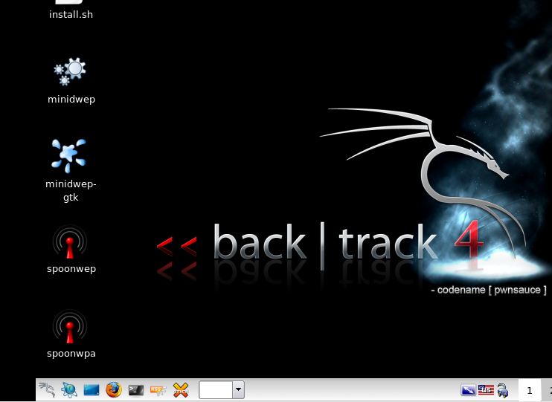Launch Konqueror web browser from taskbar
Screen dimensions: 552x402
[69, 390]
